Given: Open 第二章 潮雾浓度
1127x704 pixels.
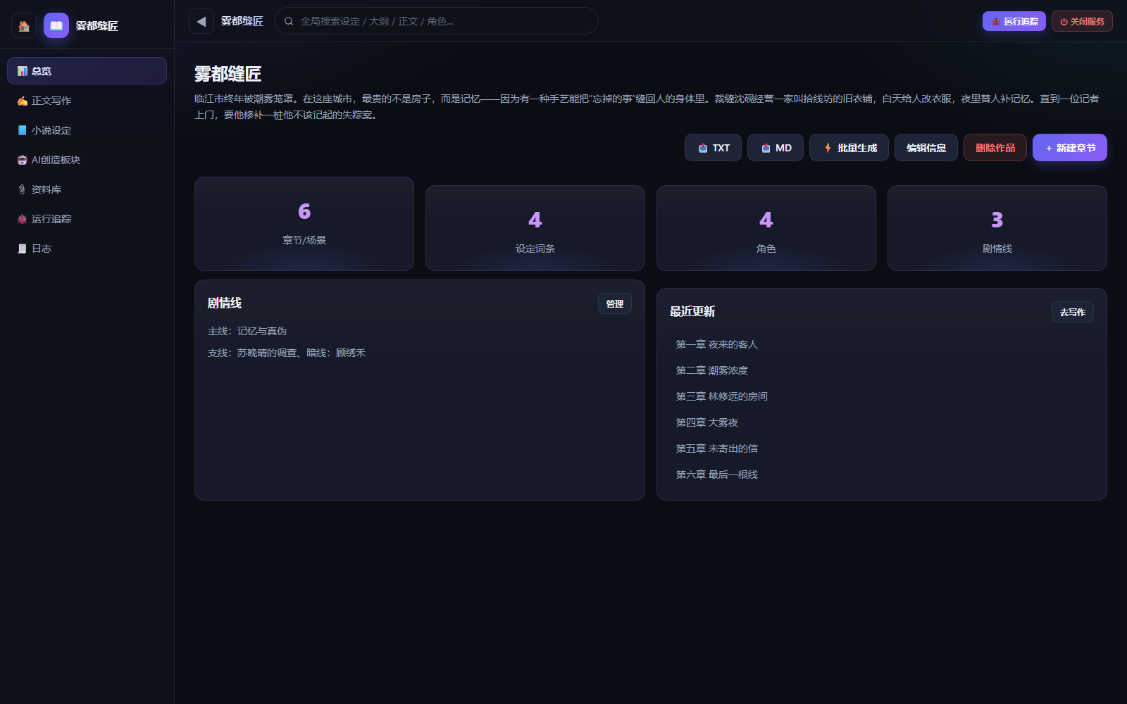Looking at the screenshot, I should click(x=712, y=370).
